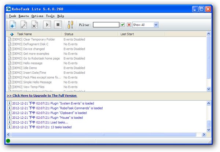Click inside the Filter text field
The height and width of the screenshot is (152, 220).
click(106, 25)
